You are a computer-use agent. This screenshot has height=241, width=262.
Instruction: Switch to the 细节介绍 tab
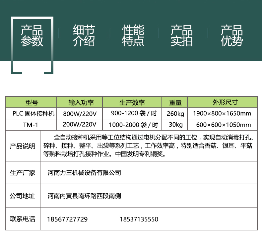[x=84, y=35]
